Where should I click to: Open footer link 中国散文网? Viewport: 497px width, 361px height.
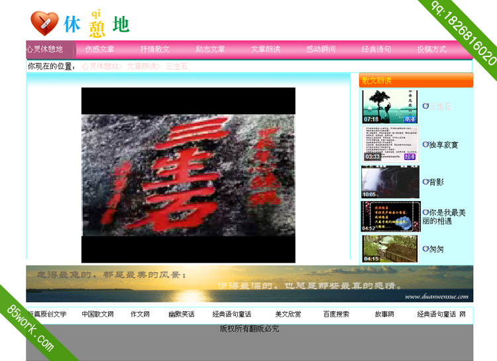point(97,315)
